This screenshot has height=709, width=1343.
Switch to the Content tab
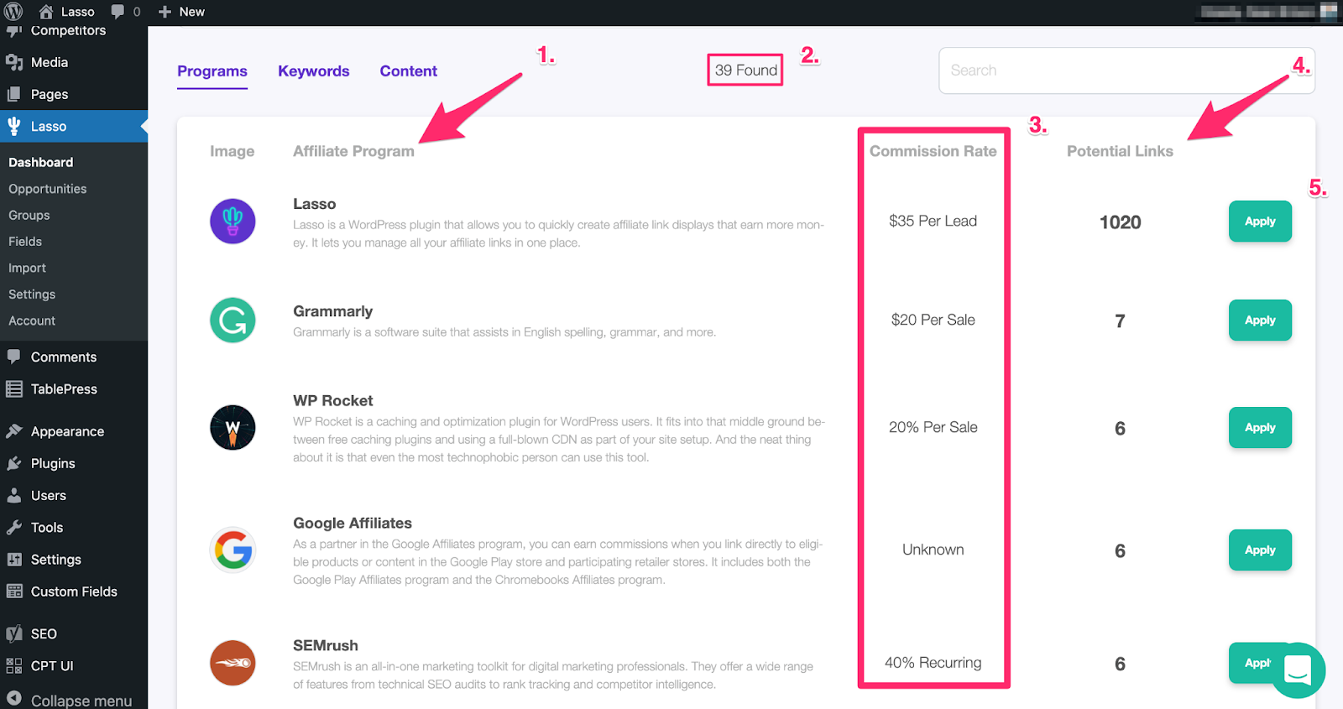coord(409,71)
